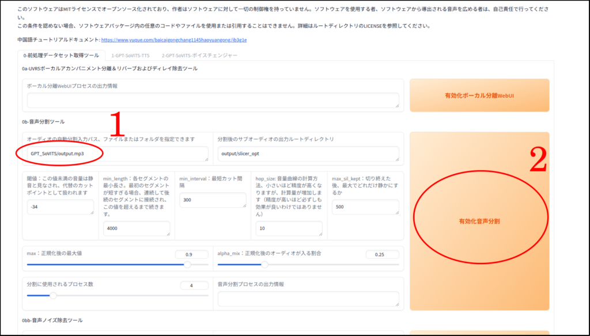
Task: Focus the alpha_mix number box showing 0.25
Action: pos(382,254)
